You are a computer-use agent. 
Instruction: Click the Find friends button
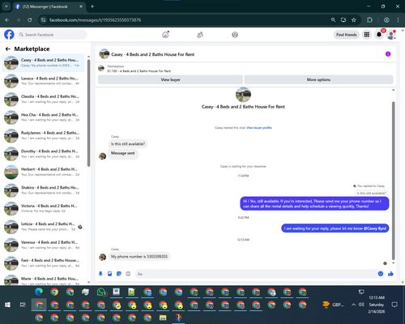point(347,35)
